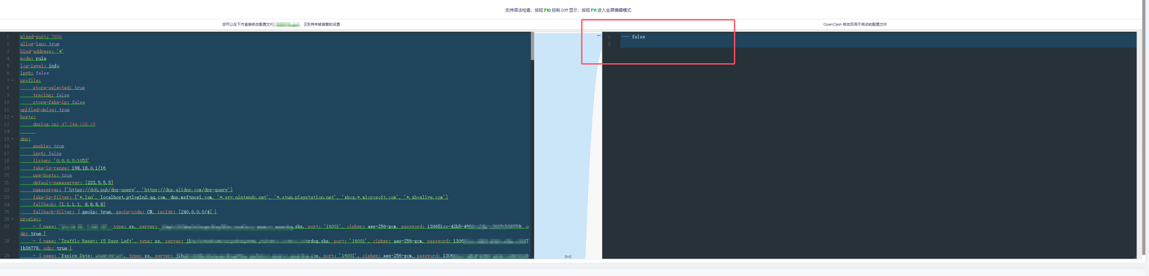
Task: Collapse the dns: fold arrow on line 15
Action: click(x=13, y=139)
